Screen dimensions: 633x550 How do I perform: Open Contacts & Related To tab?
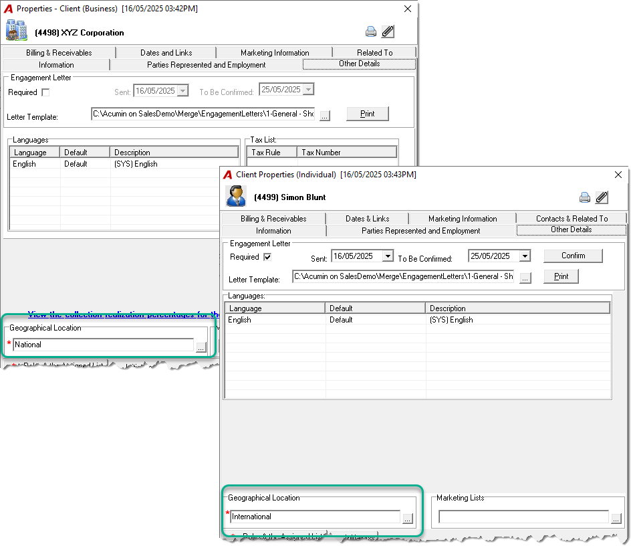(x=572, y=219)
